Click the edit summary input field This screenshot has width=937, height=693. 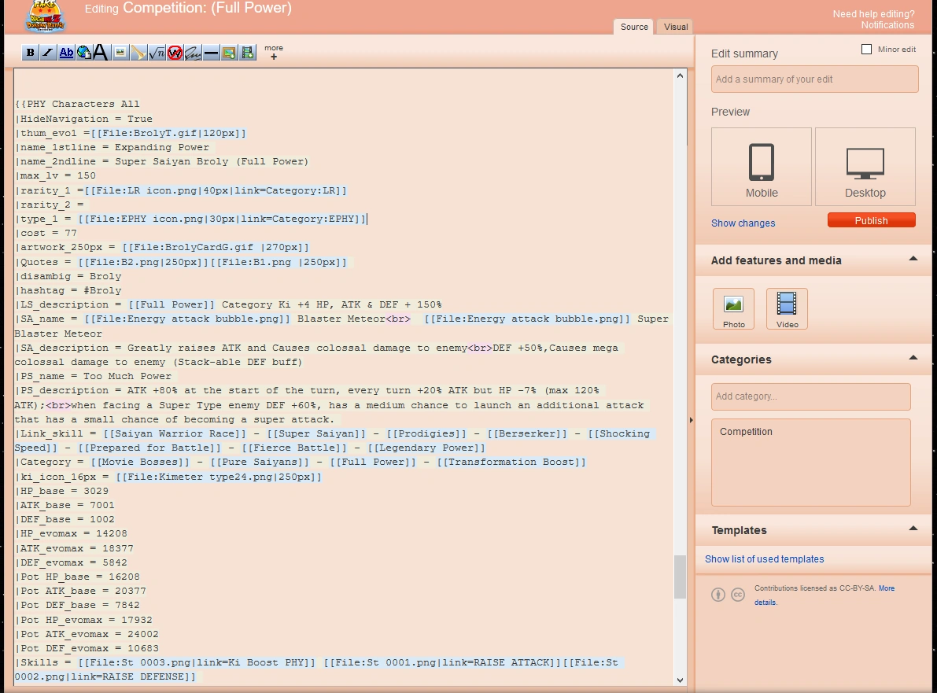(814, 79)
